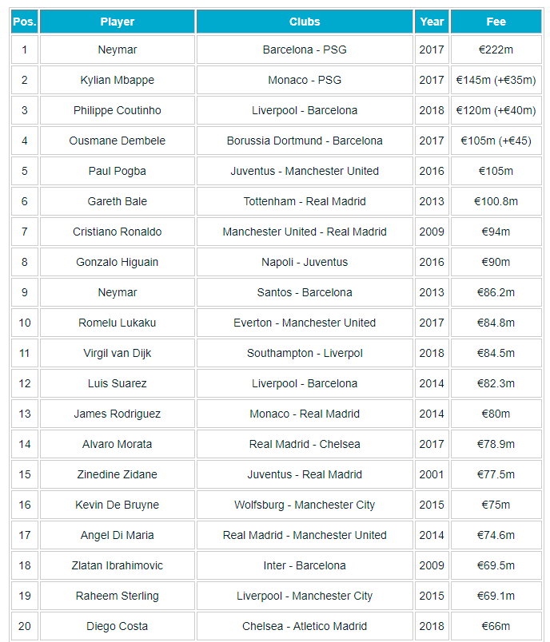Screen dimensions: 550x642
Task: Click the €84.8m fee cell
Action: pos(496,323)
